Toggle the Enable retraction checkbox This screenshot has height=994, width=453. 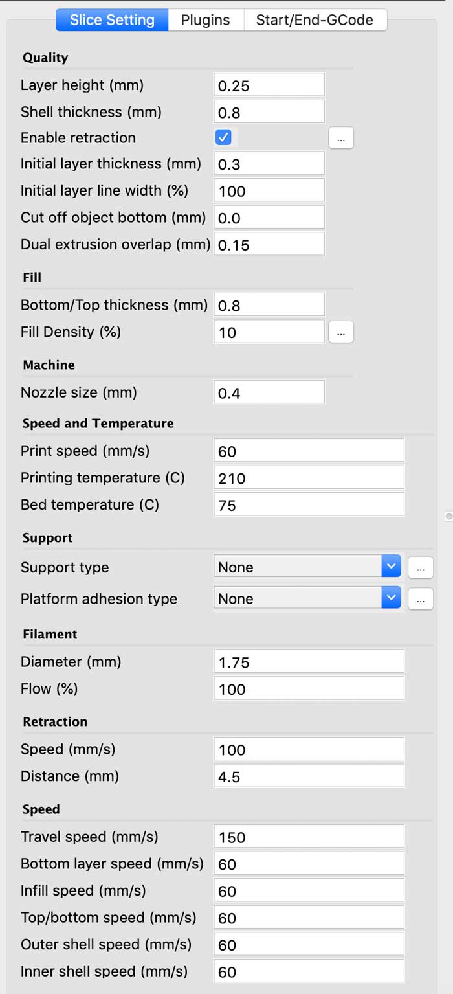(224, 137)
